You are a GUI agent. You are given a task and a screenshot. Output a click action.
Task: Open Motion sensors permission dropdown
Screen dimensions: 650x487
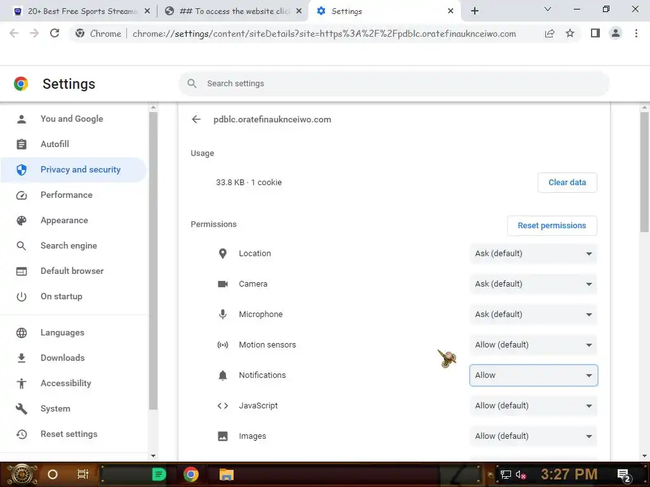pyautogui.click(x=533, y=345)
